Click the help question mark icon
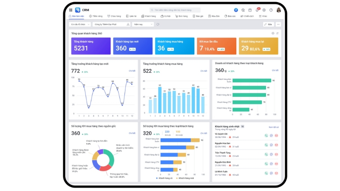The width and height of the screenshot is (340, 191). pyautogui.click(x=271, y=10)
